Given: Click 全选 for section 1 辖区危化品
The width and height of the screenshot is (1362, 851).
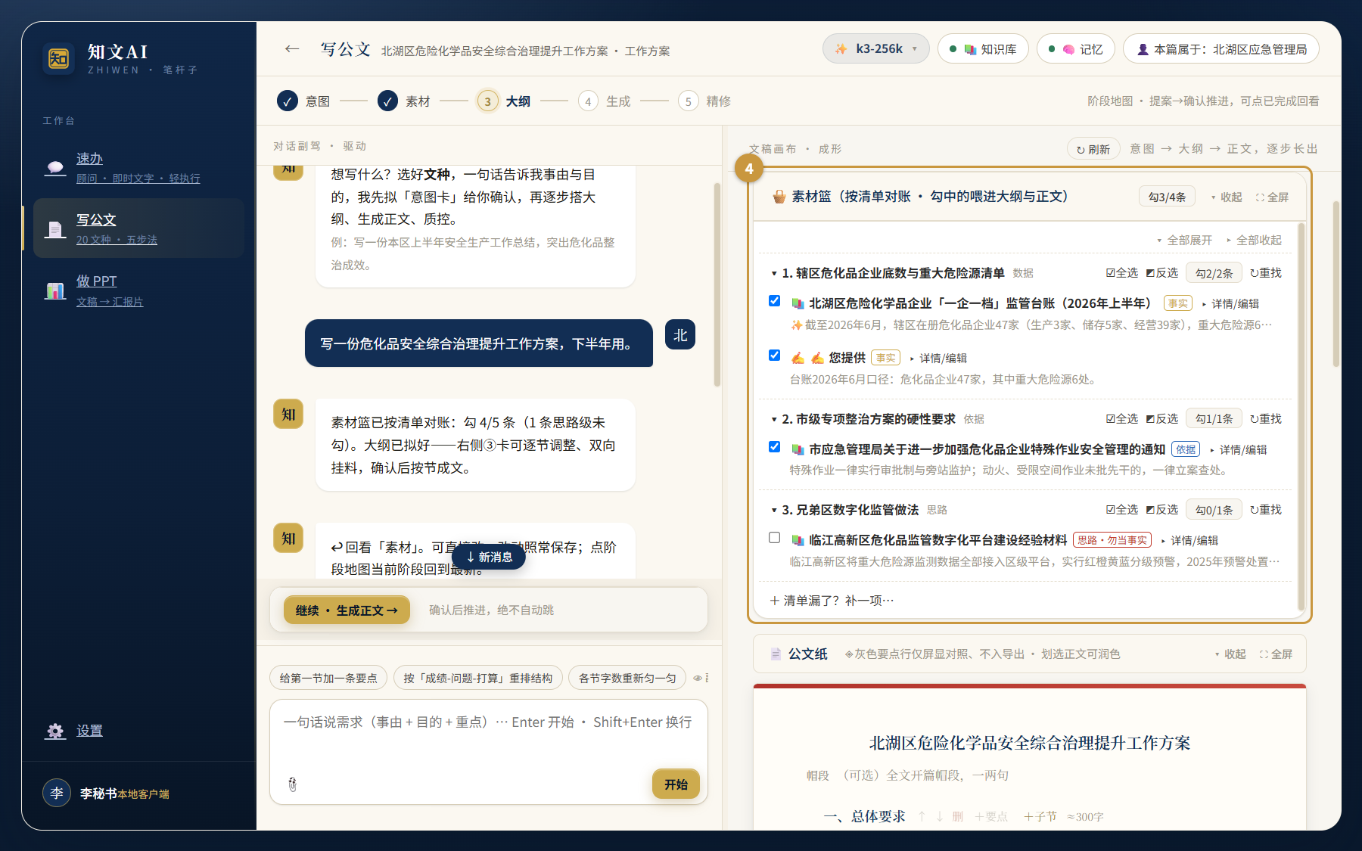Looking at the screenshot, I should tap(1122, 272).
